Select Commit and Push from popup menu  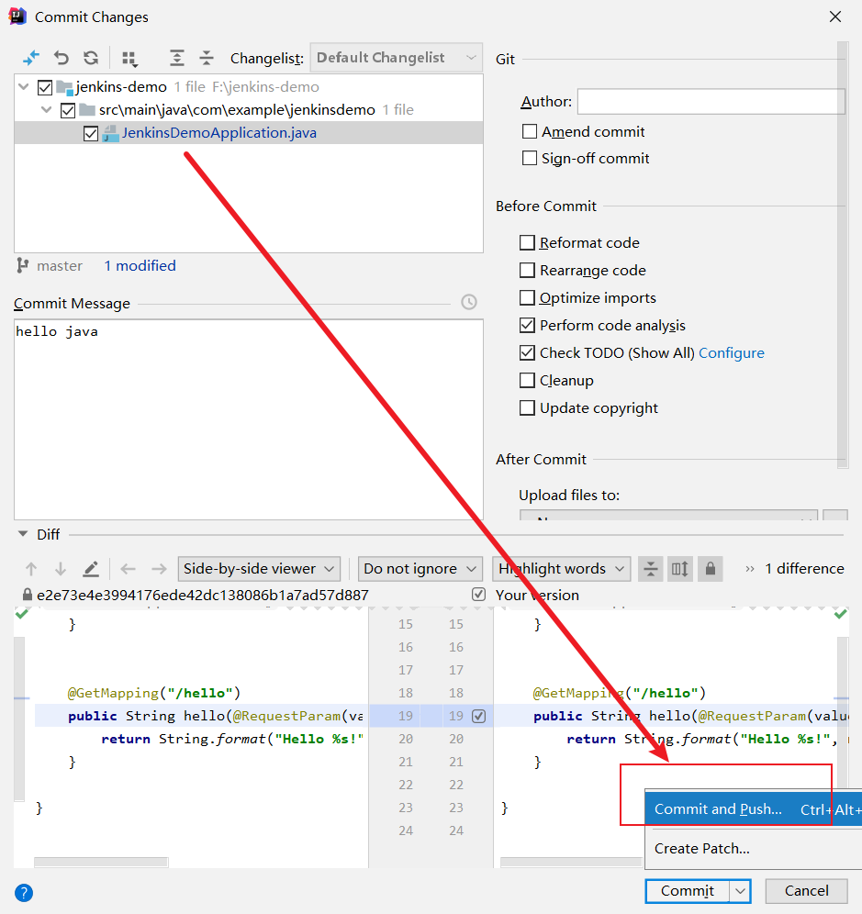[x=718, y=809]
